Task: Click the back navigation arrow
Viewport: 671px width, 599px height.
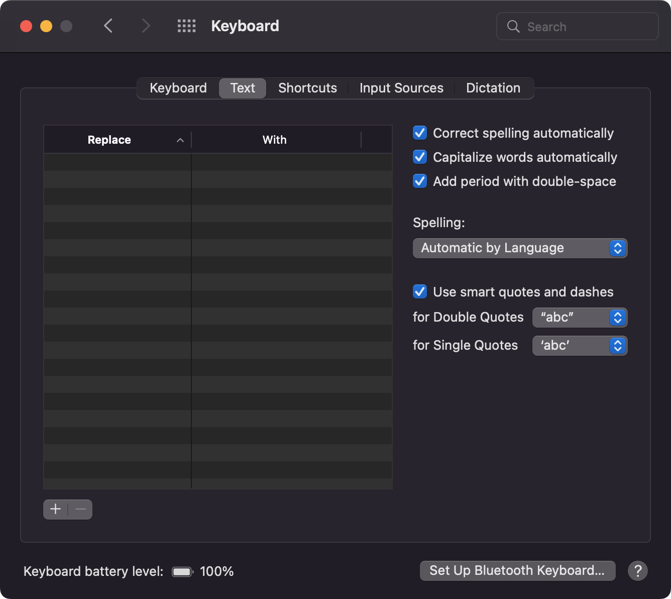Action: [108, 26]
